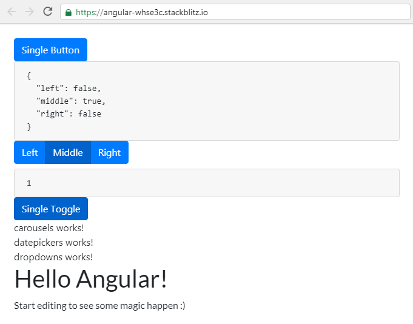Viewport: 413px width, 324px height.
Task: Click the Hello Angular! heading
Action: pyautogui.click(x=90, y=279)
